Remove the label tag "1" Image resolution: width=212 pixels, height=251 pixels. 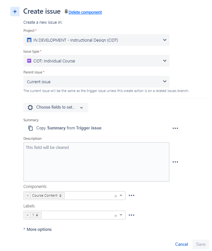click(x=28, y=215)
